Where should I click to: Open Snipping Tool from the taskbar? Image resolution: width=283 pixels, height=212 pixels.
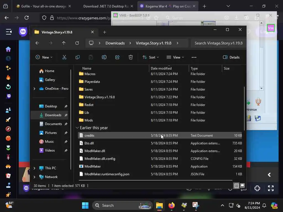pos(196,205)
